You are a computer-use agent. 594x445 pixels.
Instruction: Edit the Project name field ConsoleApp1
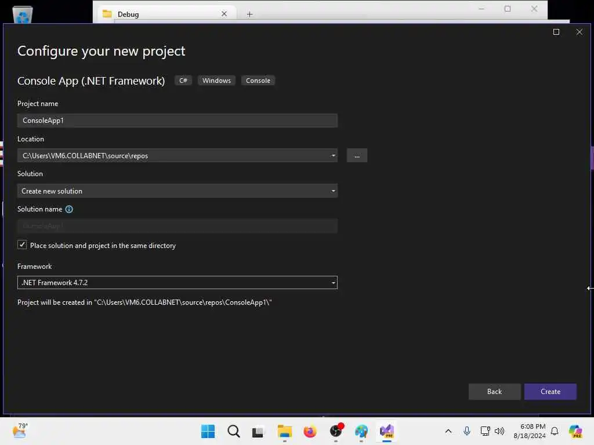tap(178, 121)
